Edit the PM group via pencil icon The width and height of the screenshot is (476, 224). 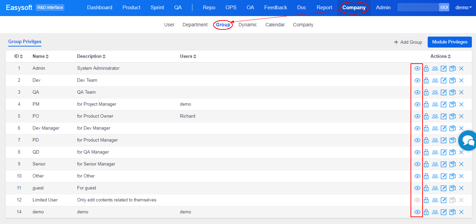point(443,104)
